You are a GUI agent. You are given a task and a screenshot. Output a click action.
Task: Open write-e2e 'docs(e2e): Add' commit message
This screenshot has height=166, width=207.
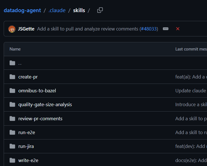click(191, 160)
